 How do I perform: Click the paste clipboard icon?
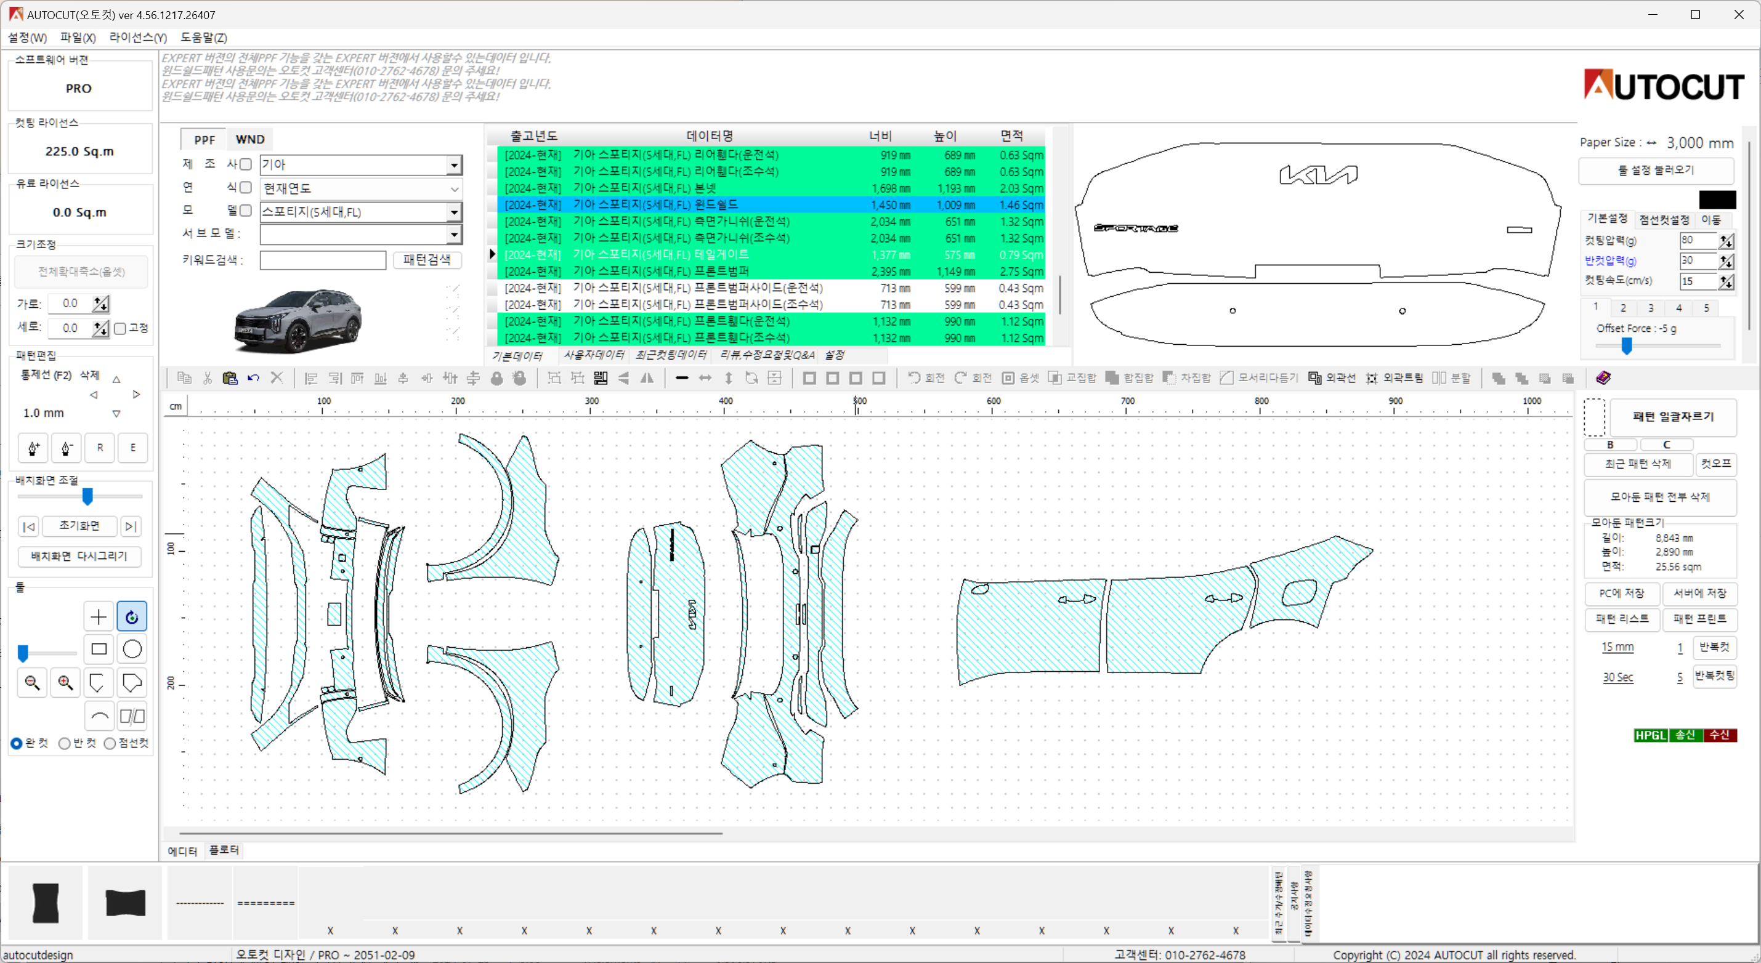click(x=230, y=378)
